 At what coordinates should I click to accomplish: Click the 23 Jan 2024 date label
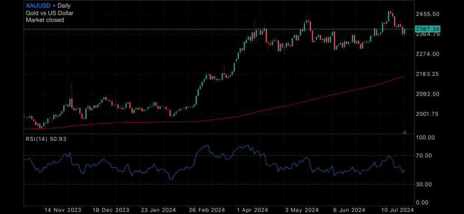click(158, 210)
